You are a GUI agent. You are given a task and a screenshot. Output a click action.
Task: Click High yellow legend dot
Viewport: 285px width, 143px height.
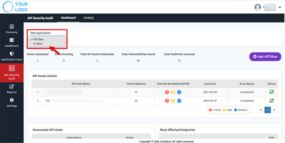click(x=224, y=110)
